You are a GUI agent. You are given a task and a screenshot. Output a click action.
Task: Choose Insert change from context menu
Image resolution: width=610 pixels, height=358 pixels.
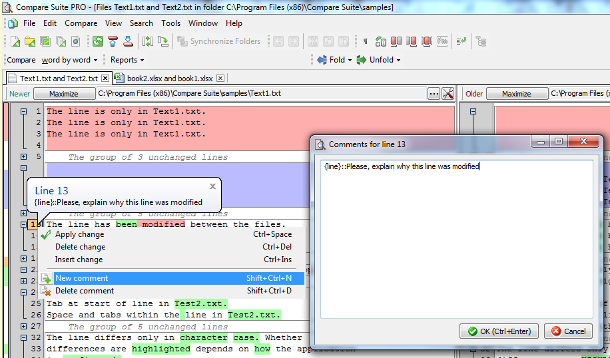point(172,260)
